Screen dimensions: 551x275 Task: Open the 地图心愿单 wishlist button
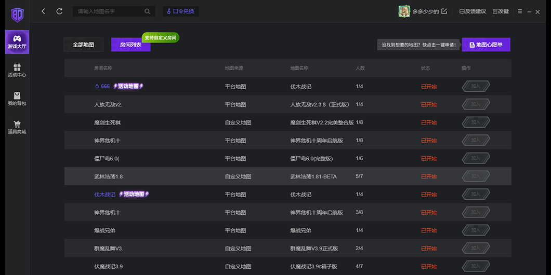[486, 45]
